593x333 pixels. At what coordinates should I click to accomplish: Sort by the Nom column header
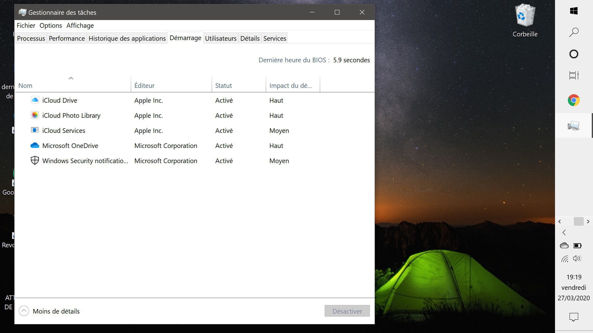(x=73, y=84)
